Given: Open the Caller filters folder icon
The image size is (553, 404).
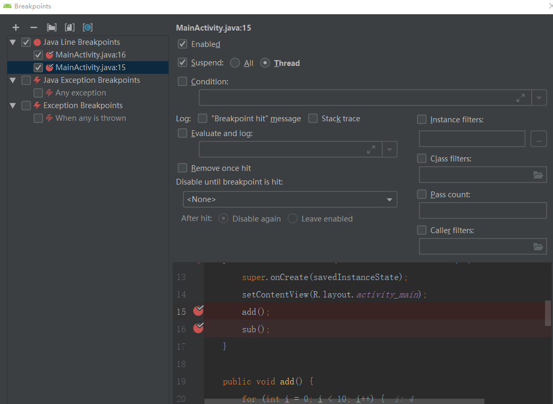Looking at the screenshot, I should (x=538, y=246).
